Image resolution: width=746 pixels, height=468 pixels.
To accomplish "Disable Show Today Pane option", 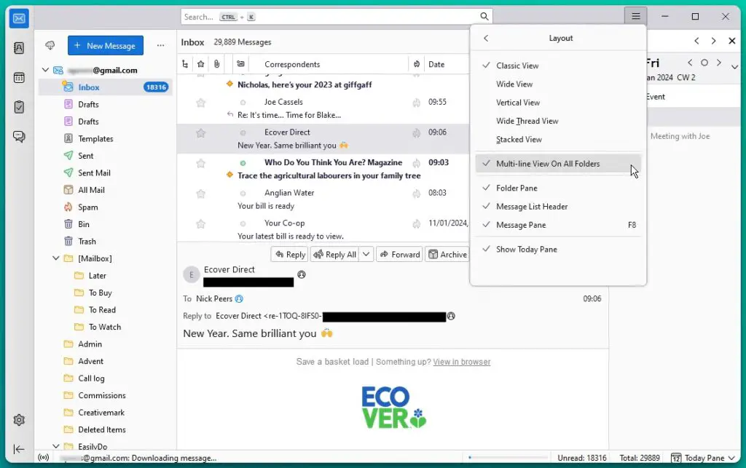I will (526, 249).
